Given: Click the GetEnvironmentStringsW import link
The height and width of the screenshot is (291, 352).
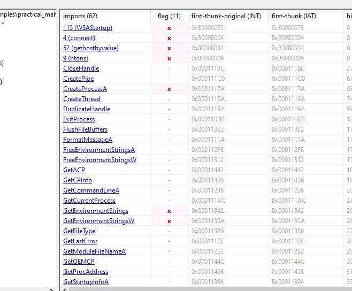Looking at the screenshot, I should pos(98,221).
